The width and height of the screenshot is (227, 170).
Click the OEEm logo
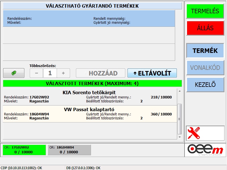click(205, 150)
